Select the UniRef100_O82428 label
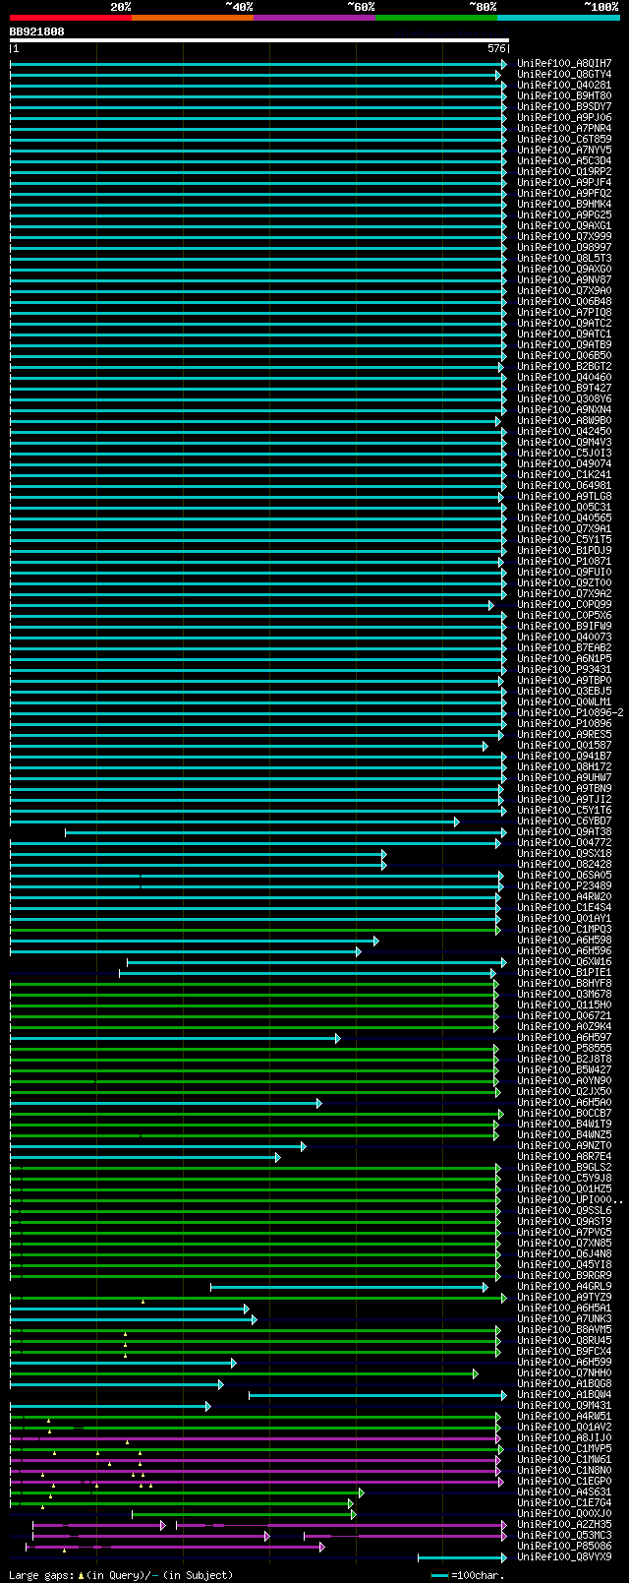Screen dimensions: 629x1583 [x=564, y=864]
